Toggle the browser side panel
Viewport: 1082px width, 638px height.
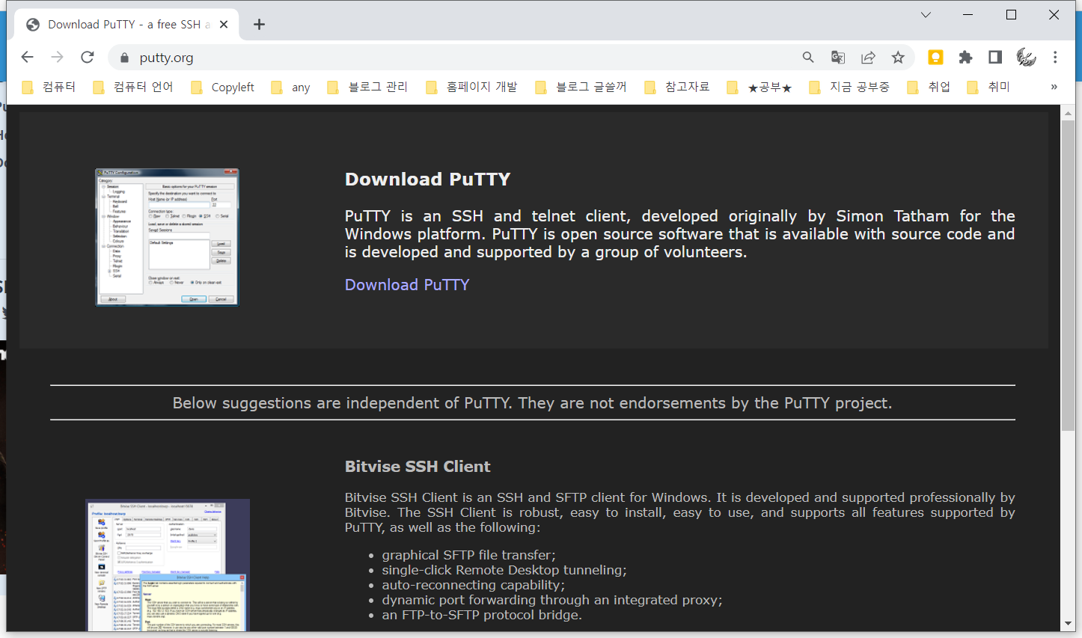coord(995,58)
